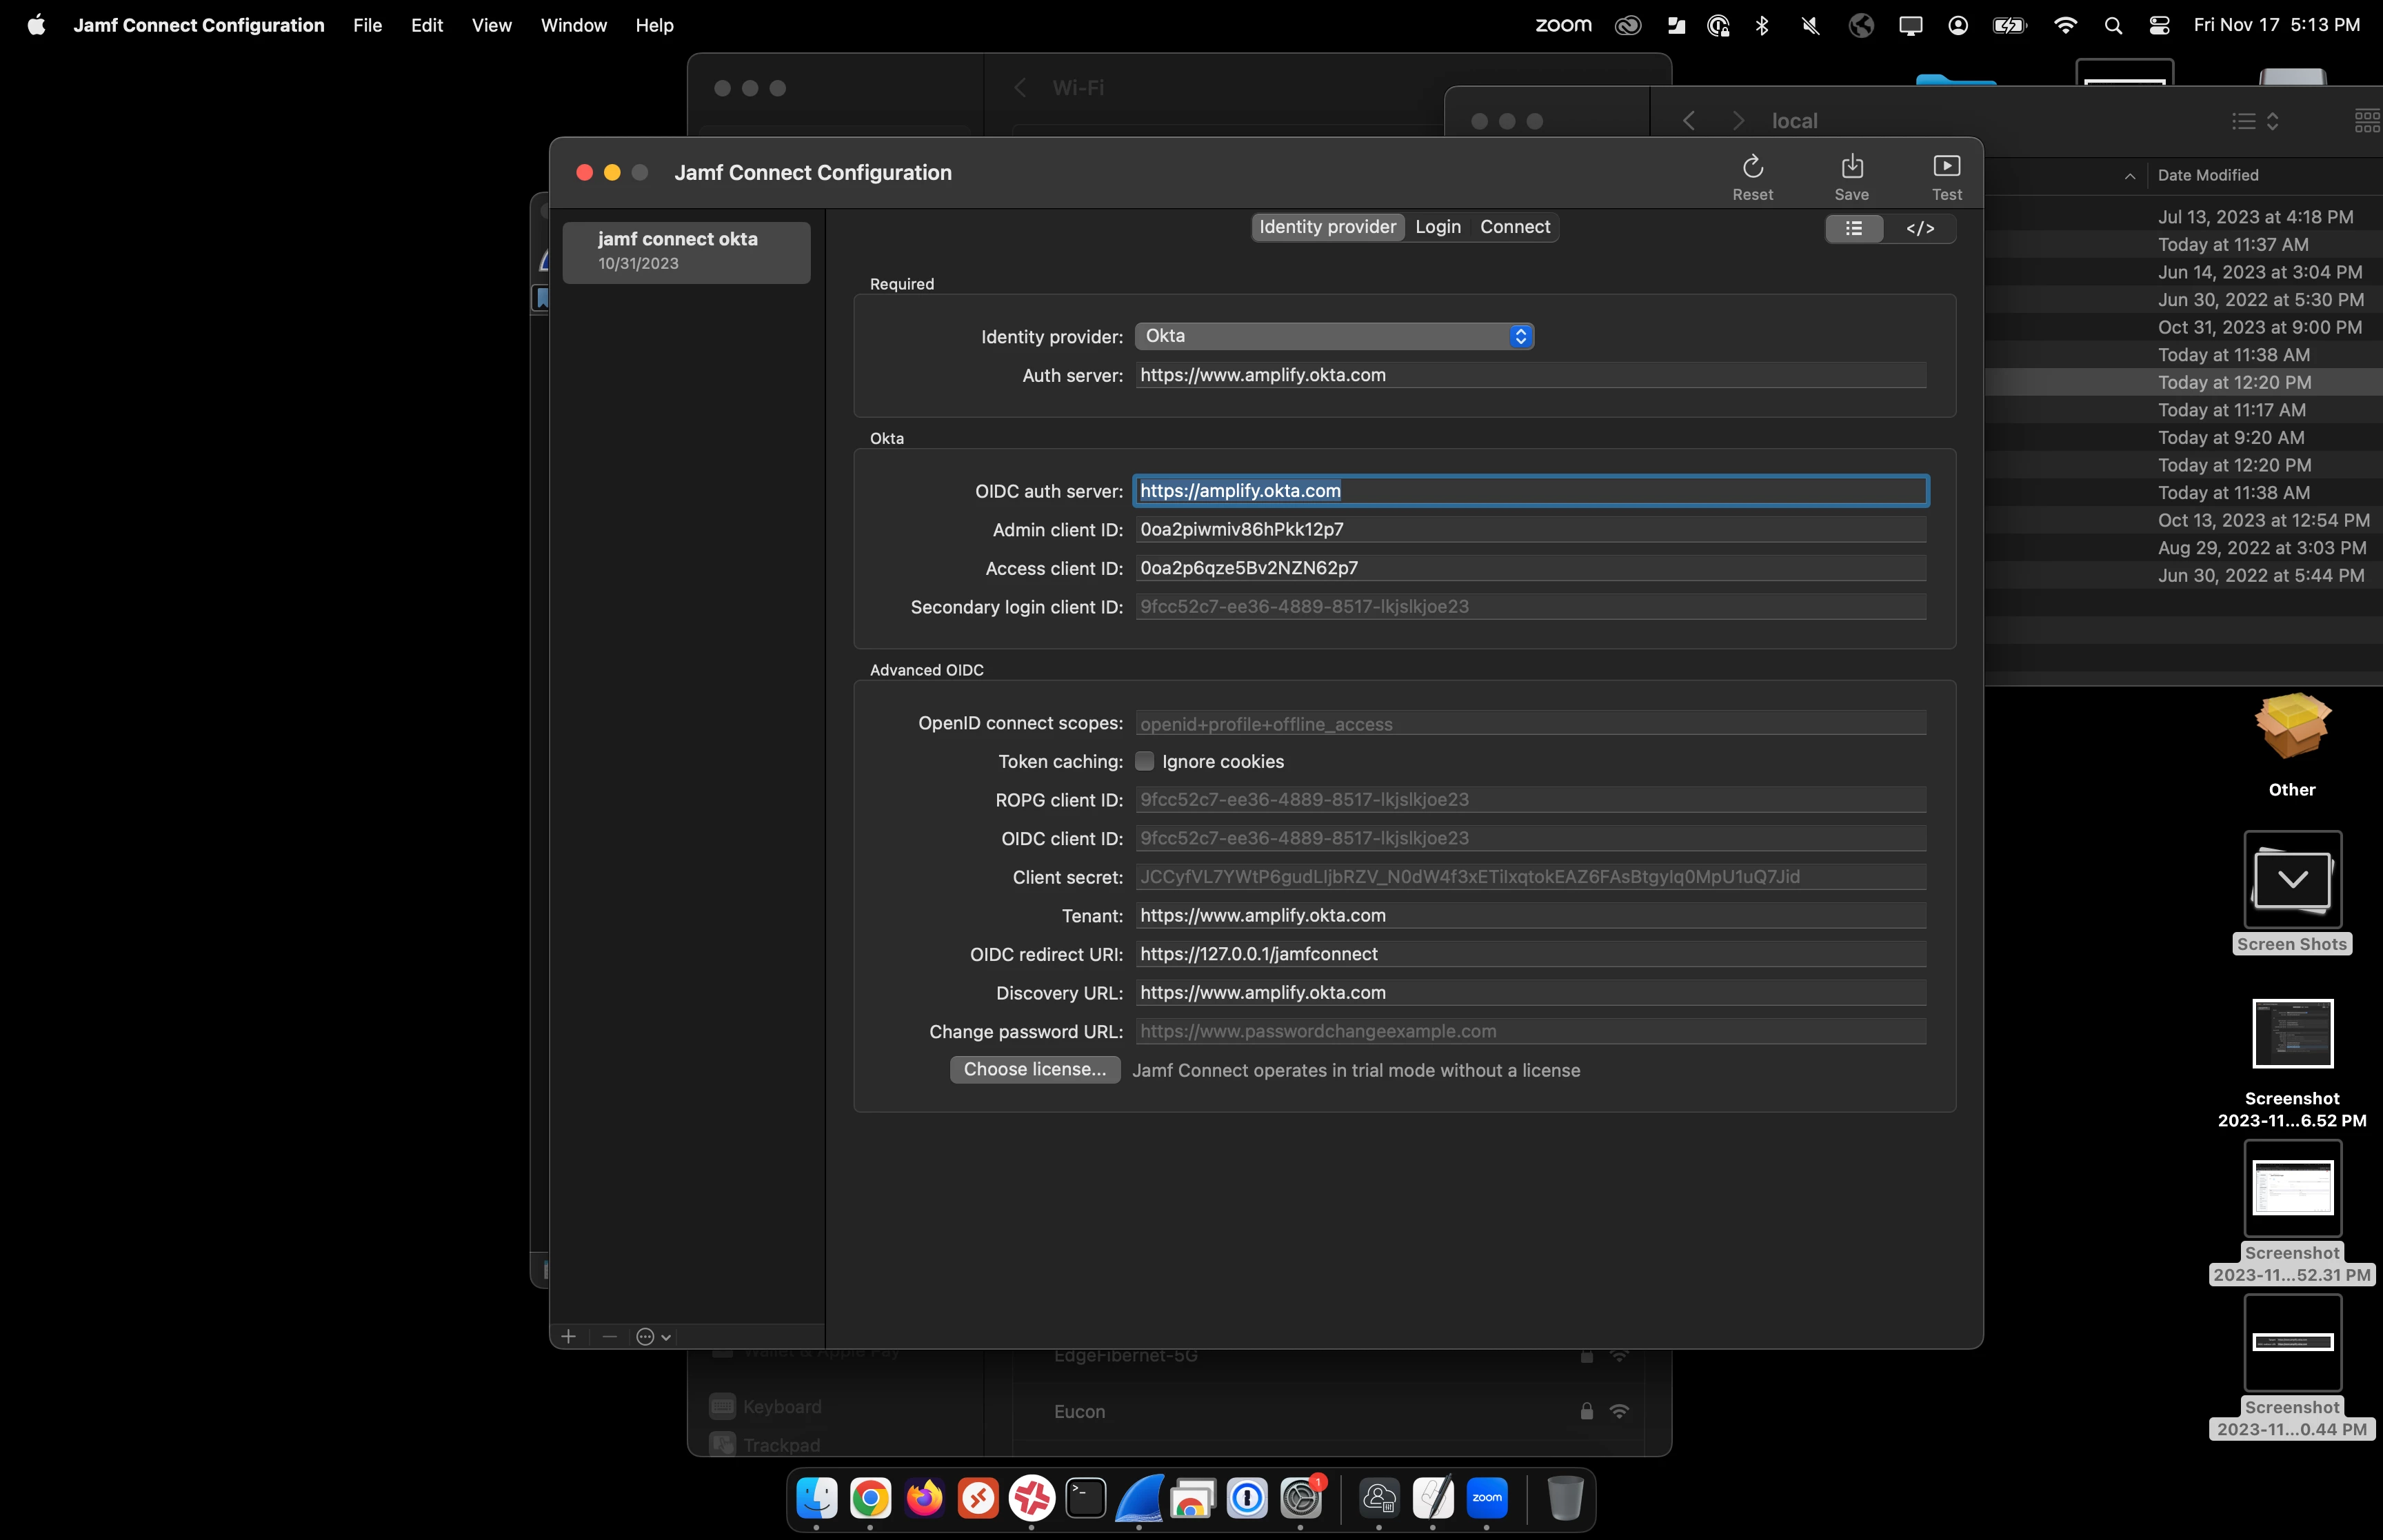Open the Trash in the Dock
Viewport: 2383px width, 1540px height.
pos(1565,1497)
